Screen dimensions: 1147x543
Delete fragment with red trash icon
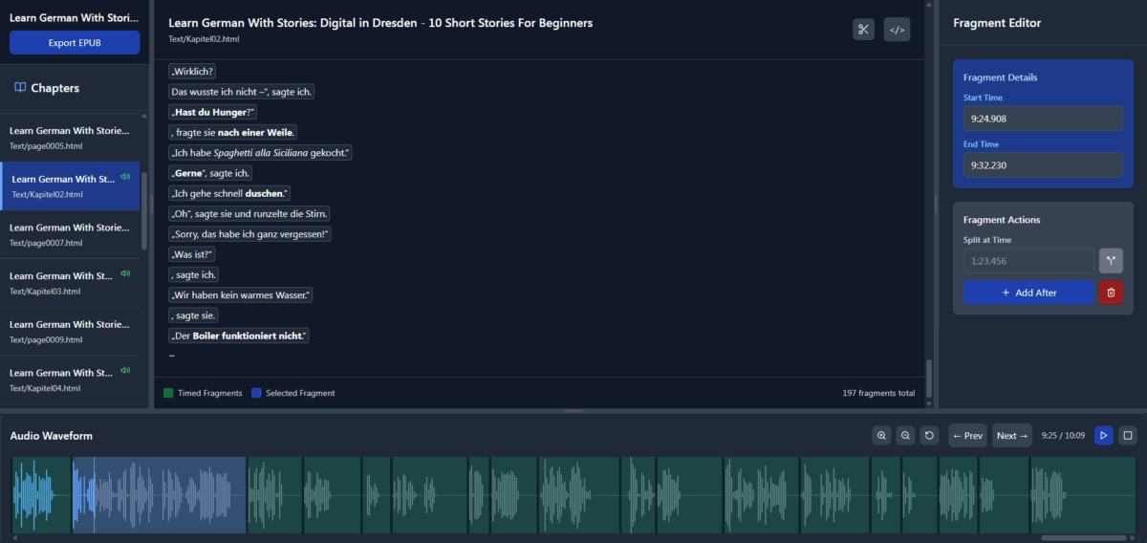1111,293
